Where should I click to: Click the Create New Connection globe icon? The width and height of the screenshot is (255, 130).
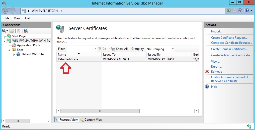4,31
